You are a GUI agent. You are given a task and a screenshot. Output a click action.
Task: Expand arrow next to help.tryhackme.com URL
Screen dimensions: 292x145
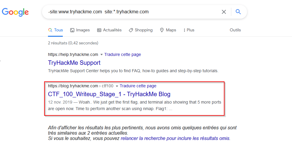pyautogui.click(x=102, y=55)
